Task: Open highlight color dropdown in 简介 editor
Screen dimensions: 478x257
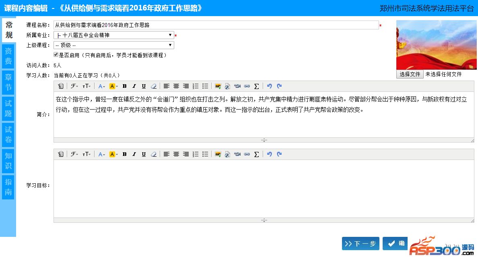Action: [x=113, y=86]
